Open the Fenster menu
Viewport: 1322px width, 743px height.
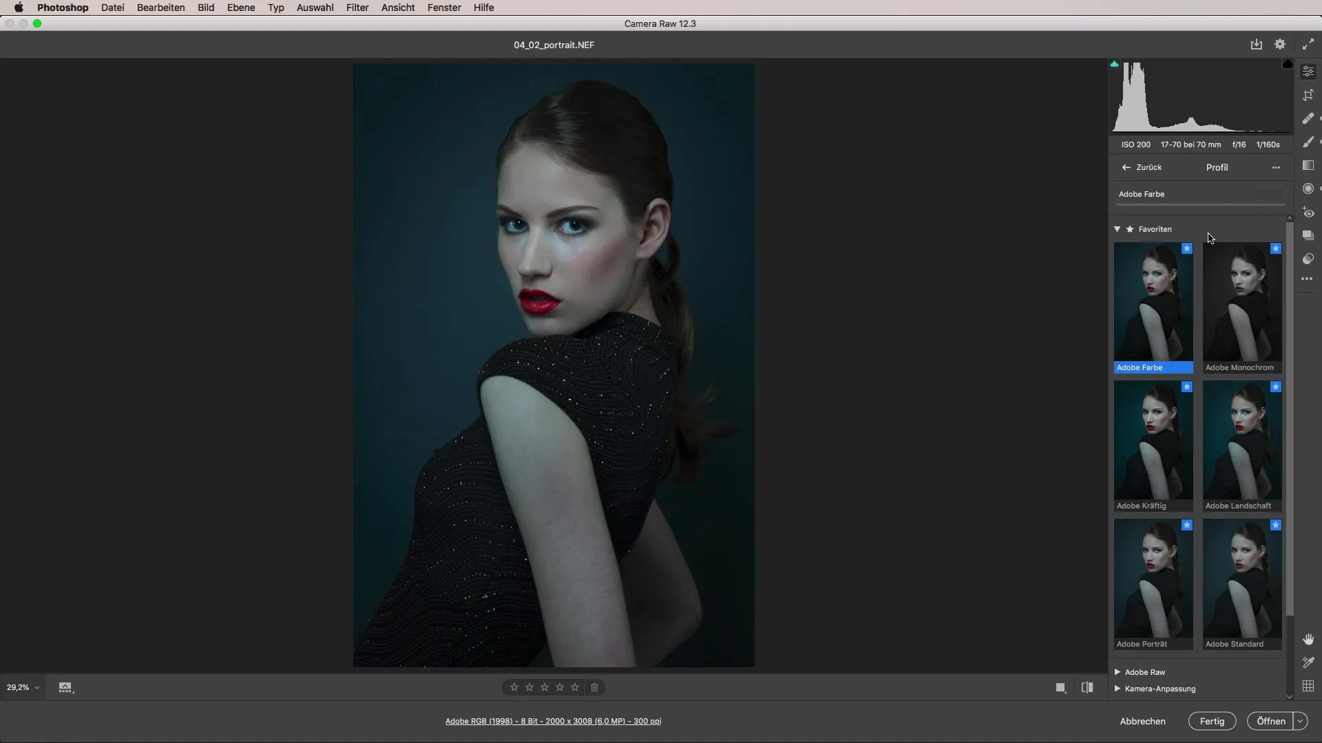[x=444, y=8]
